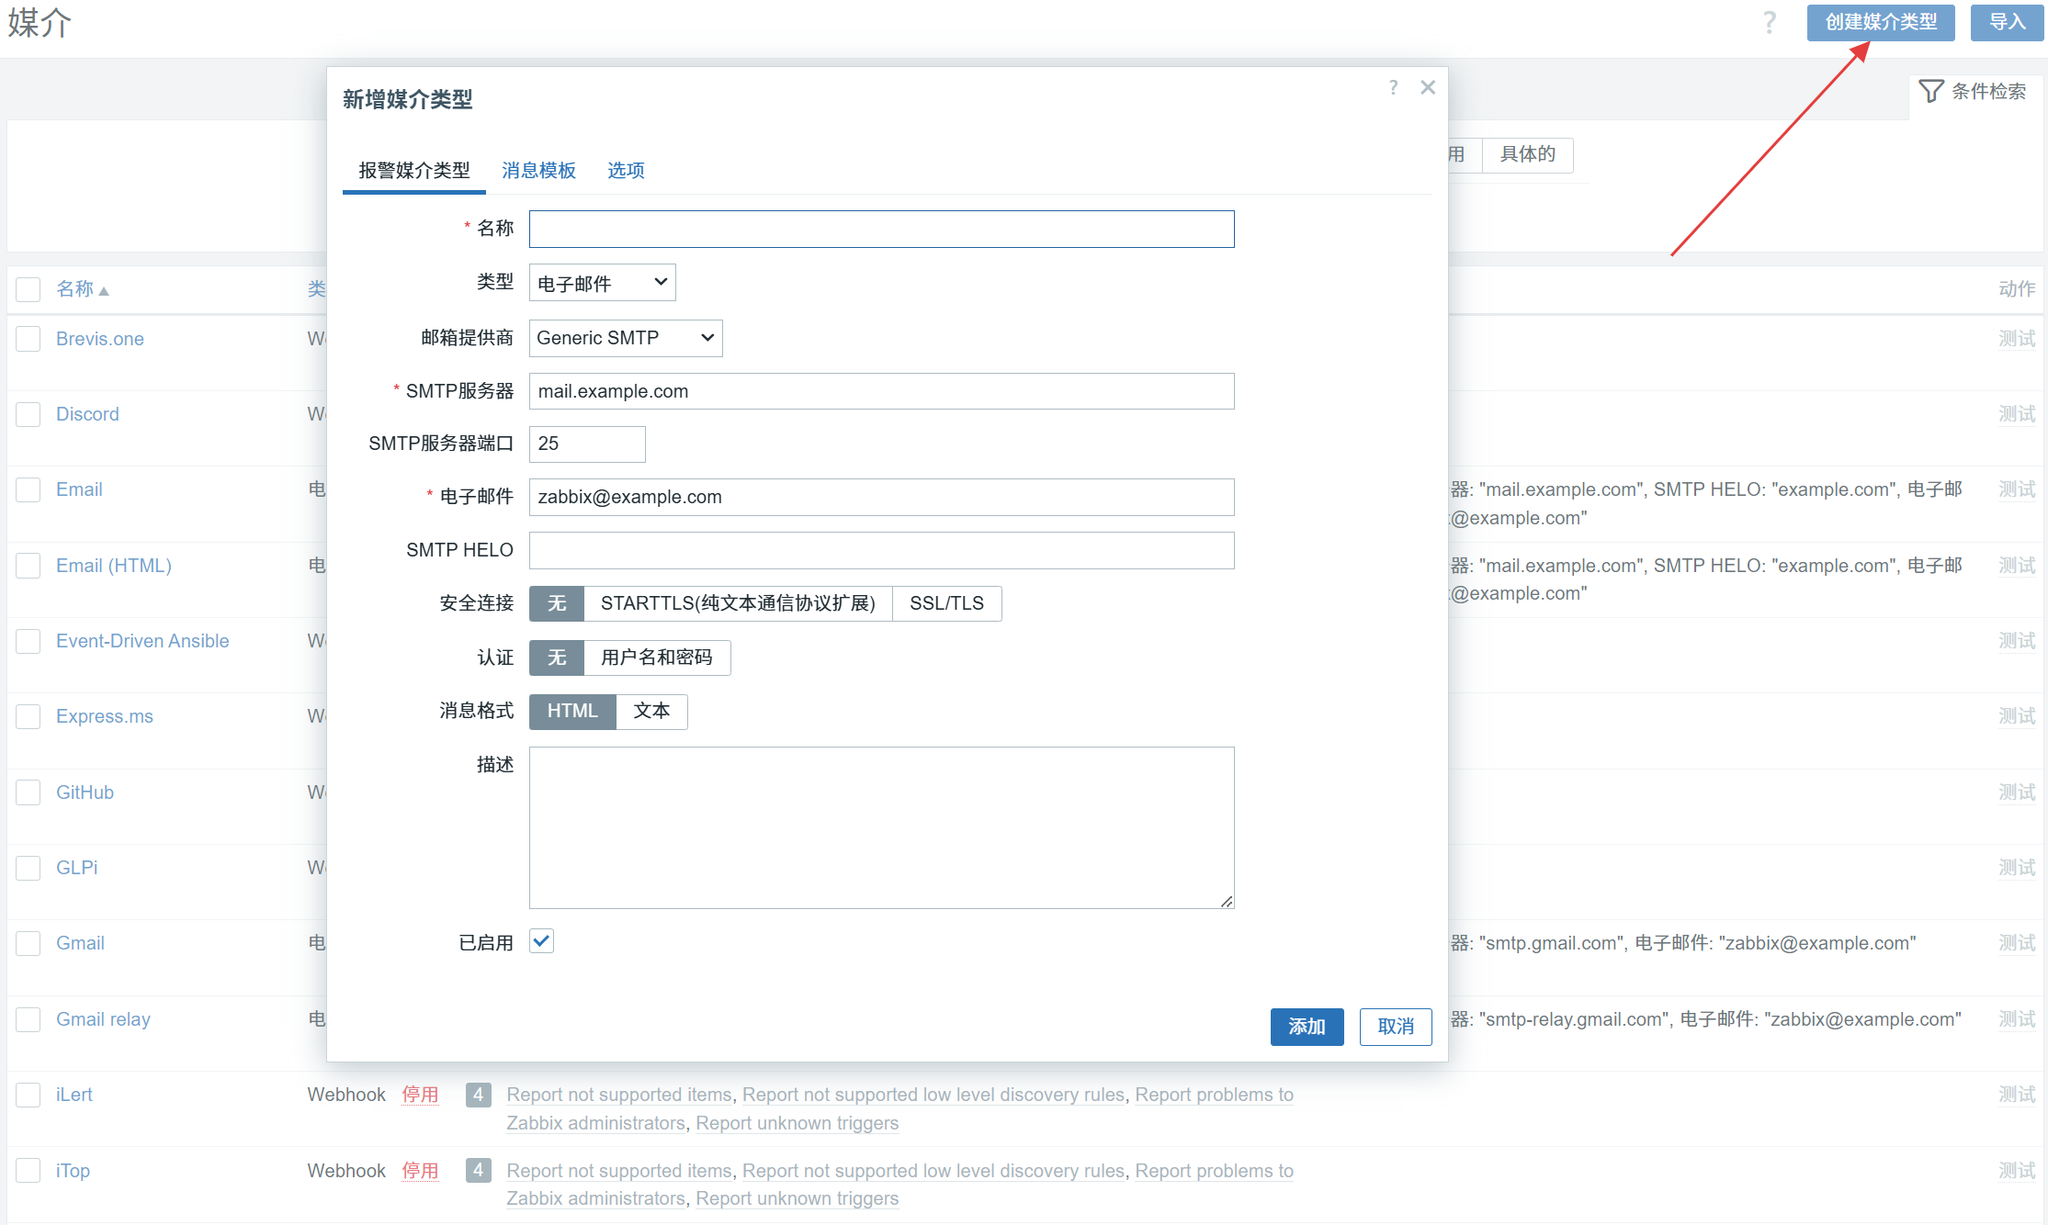Viewport: 2048px width, 1225px height.
Task: Check the GLPi row checkbox
Action: [x=28, y=868]
